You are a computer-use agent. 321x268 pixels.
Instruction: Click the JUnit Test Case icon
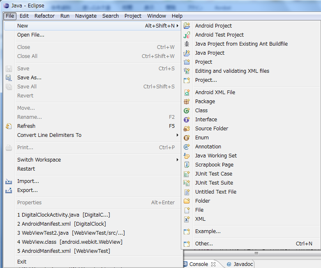pos(187,174)
